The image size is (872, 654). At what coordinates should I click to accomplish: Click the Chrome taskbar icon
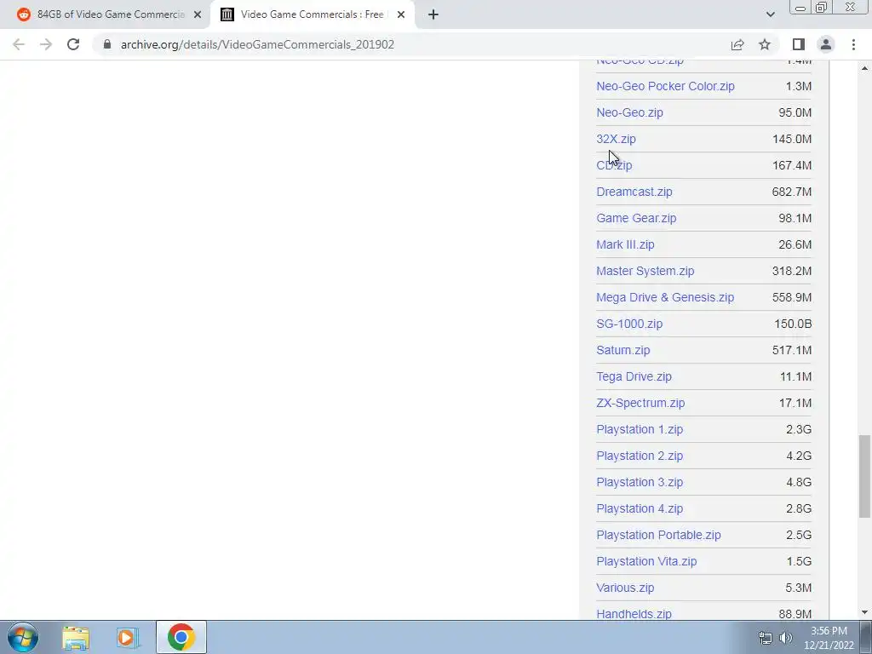pos(181,637)
